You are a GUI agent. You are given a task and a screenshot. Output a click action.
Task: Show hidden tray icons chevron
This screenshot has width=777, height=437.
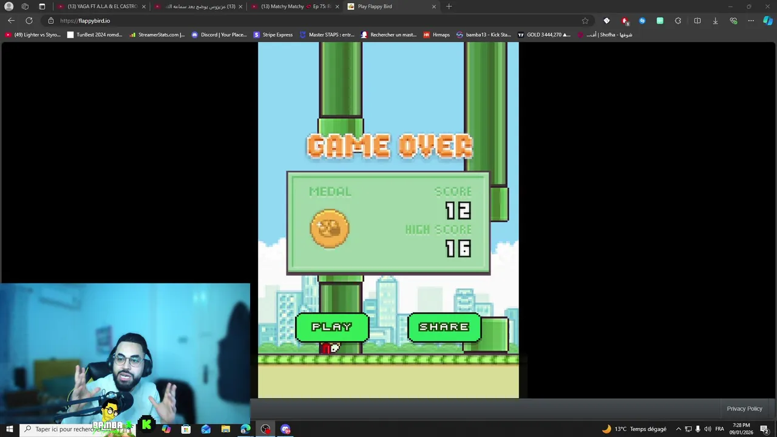pyautogui.click(x=679, y=429)
